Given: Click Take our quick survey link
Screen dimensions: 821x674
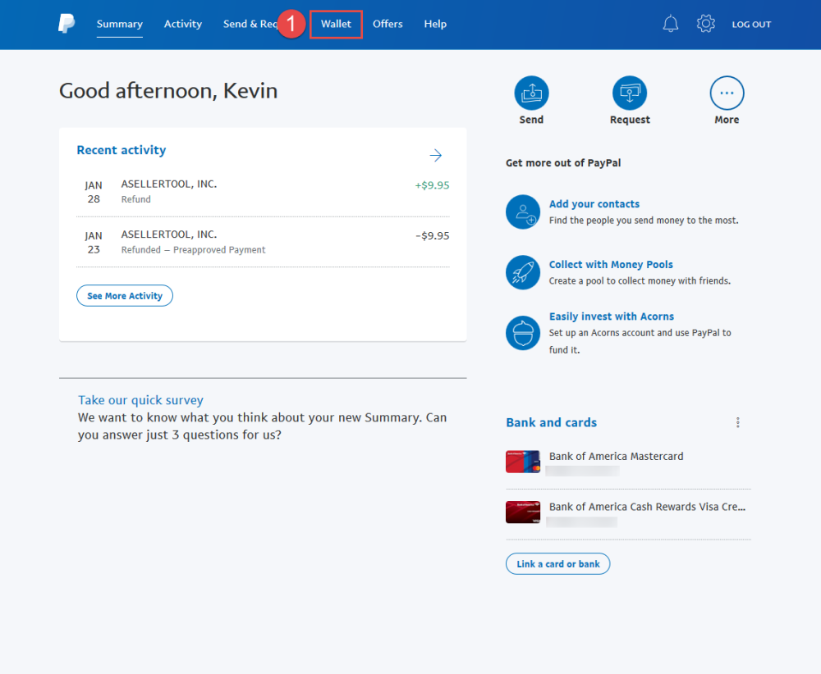Looking at the screenshot, I should (x=140, y=400).
